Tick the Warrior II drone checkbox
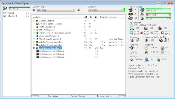The image size is (175, 99). click(x=5, y=13)
